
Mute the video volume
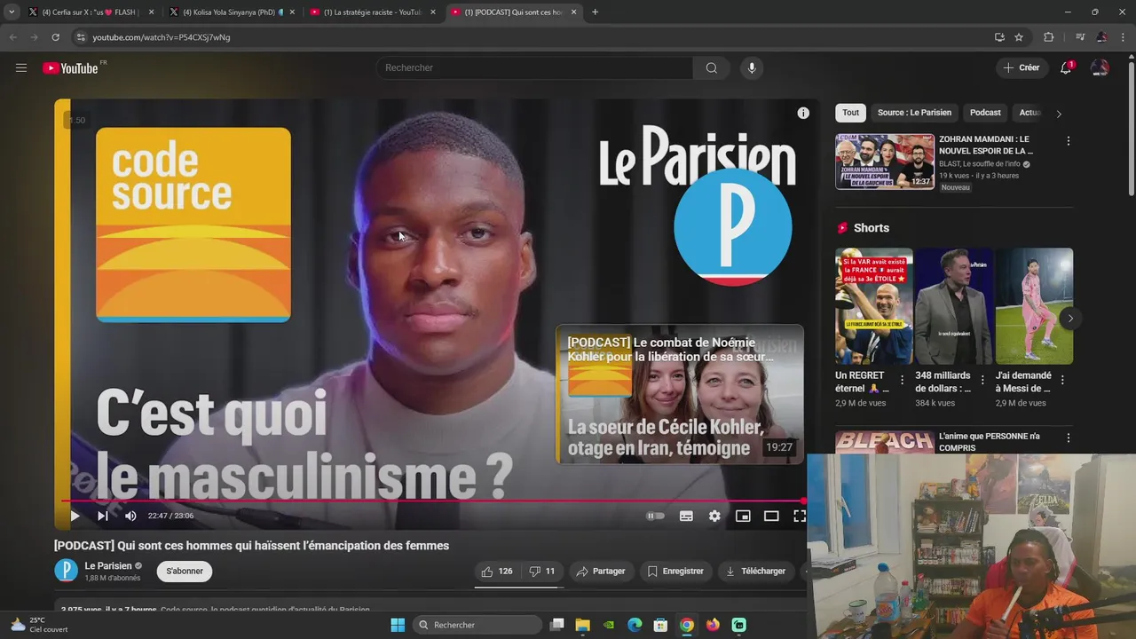pyautogui.click(x=130, y=516)
